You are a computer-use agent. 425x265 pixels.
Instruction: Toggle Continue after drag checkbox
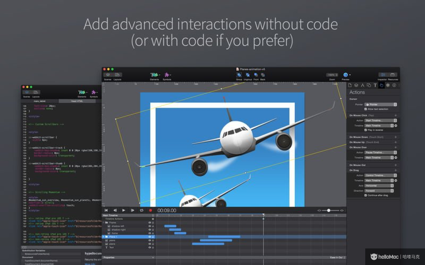(366, 195)
